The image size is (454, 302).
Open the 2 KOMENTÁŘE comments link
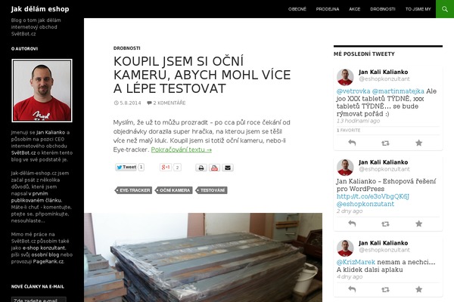[x=166, y=103]
